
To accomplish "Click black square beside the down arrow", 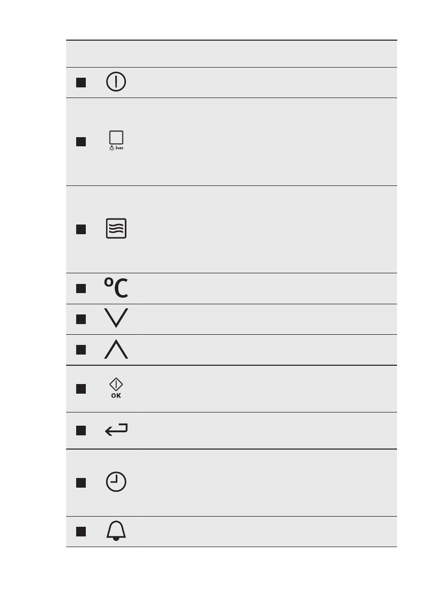I will click(80, 319).
